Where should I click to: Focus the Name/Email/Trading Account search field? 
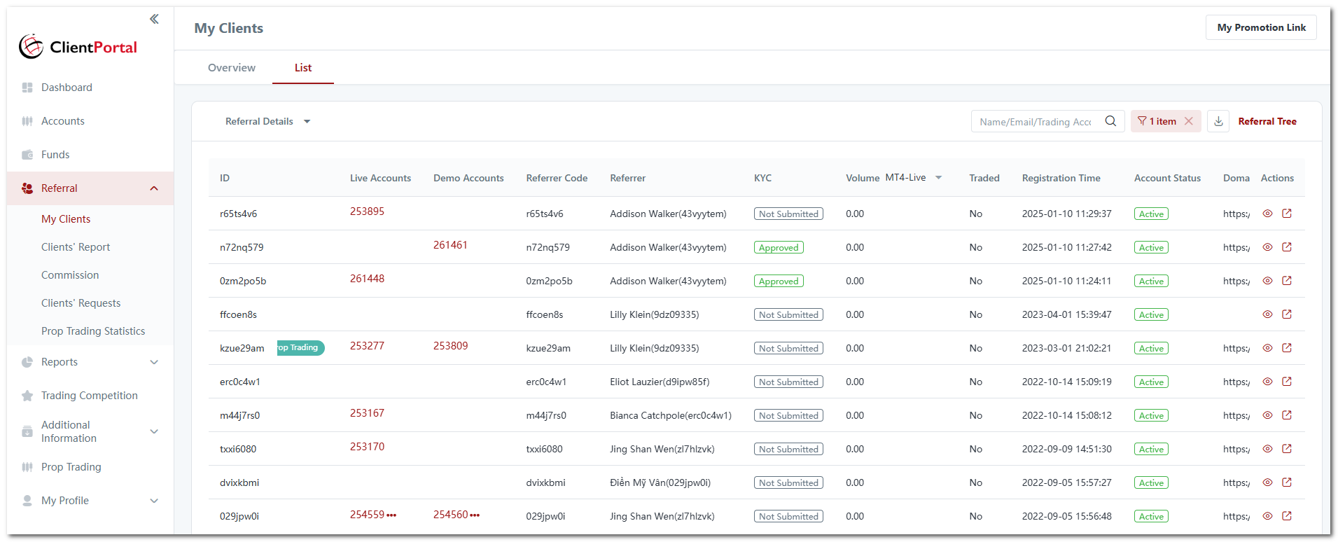(1035, 122)
